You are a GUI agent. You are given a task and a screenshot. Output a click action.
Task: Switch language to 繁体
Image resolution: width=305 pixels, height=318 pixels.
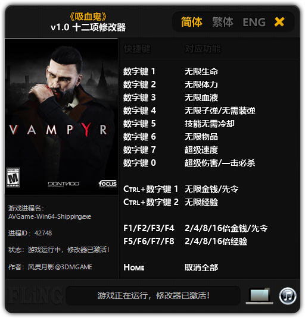[x=223, y=22]
